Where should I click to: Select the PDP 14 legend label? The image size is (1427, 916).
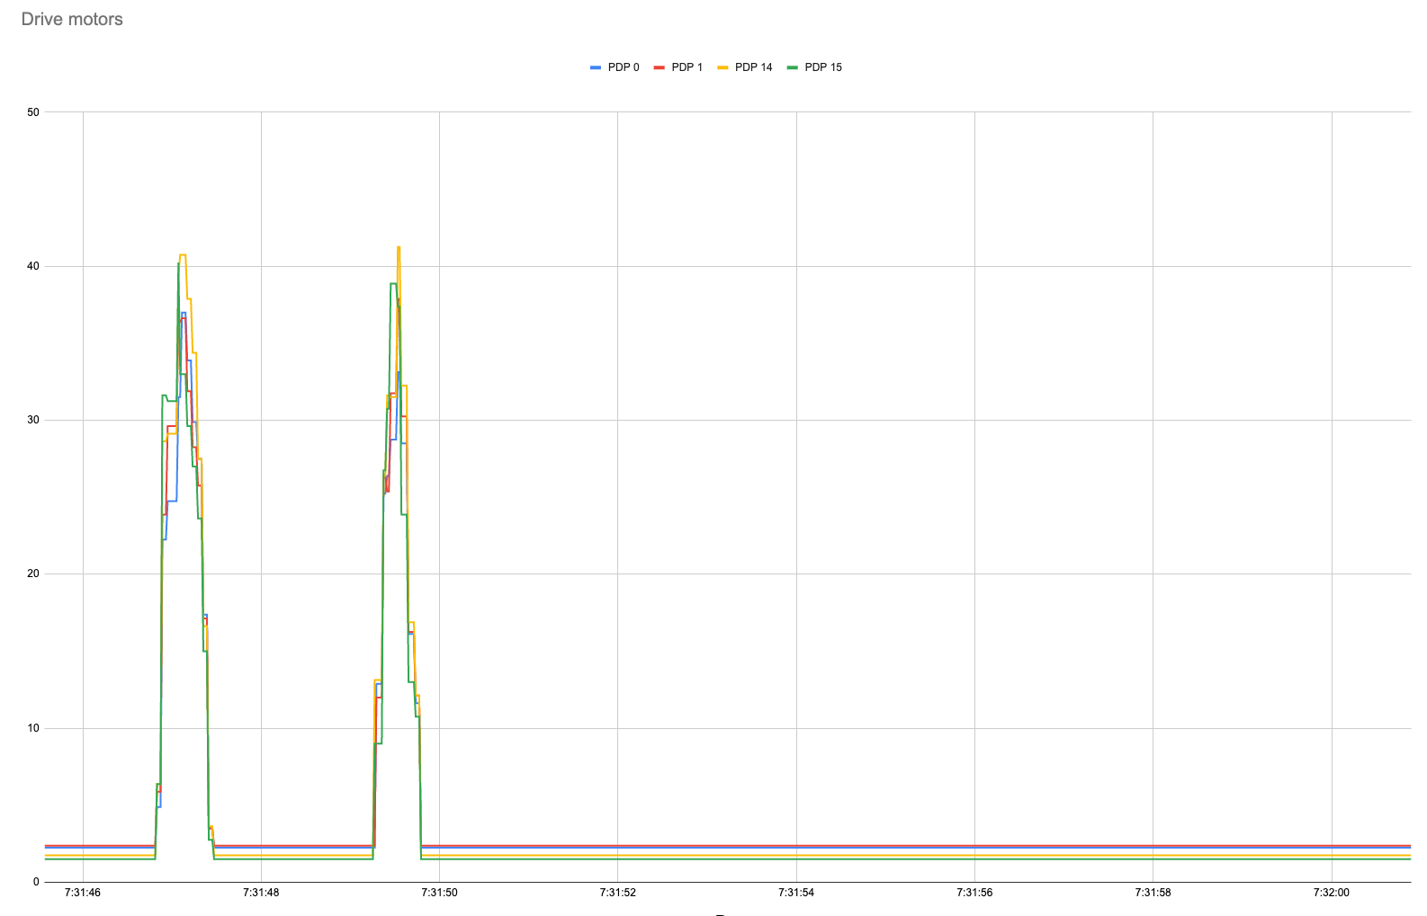tap(754, 67)
